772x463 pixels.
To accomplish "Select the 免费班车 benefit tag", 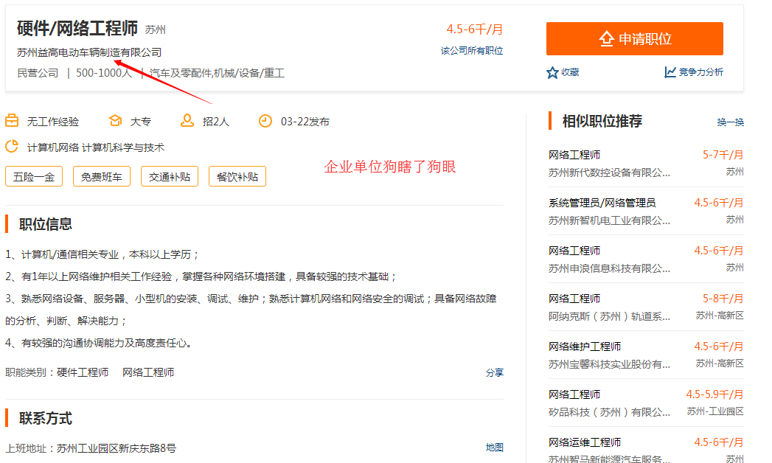I will 102,177.
